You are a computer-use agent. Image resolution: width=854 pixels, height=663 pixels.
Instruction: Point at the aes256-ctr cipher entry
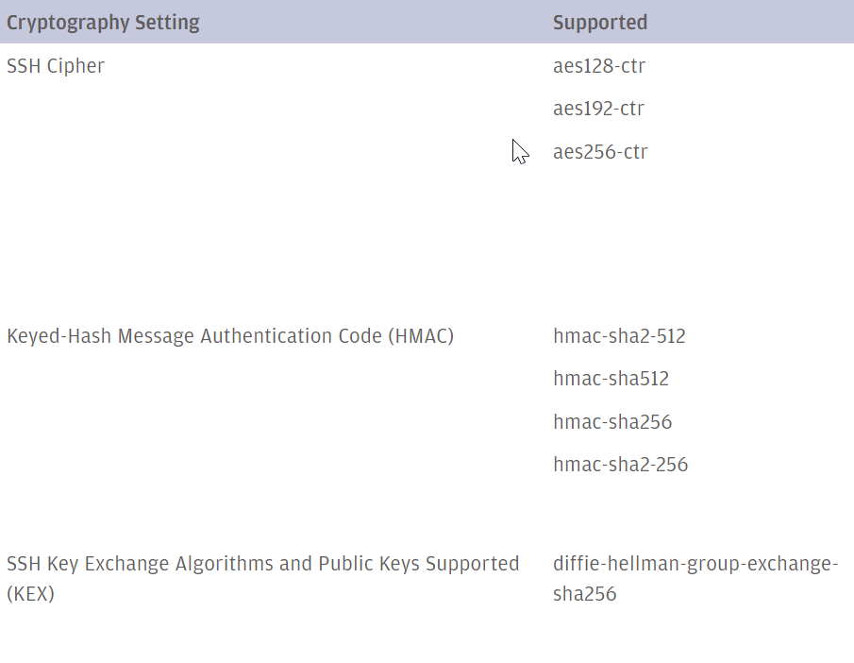click(600, 152)
